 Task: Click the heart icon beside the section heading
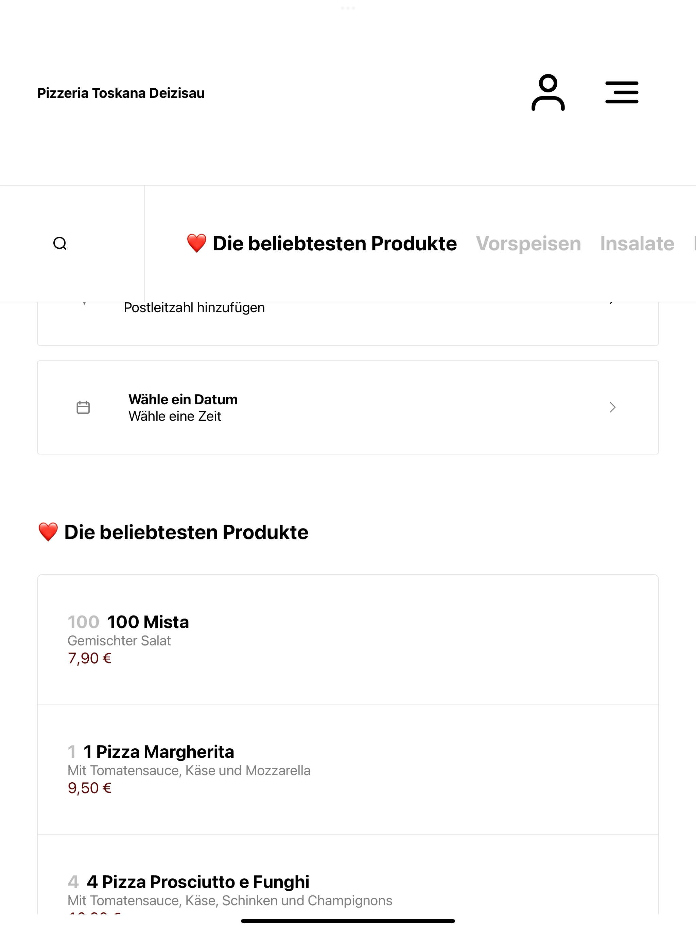(x=48, y=532)
